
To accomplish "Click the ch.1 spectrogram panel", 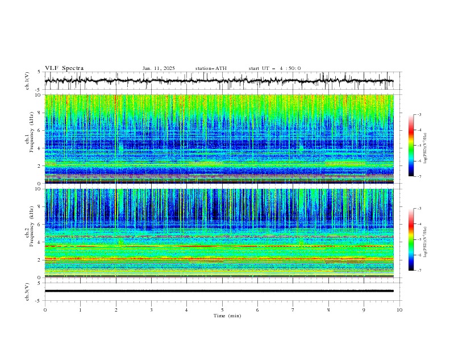I will pos(219,139).
